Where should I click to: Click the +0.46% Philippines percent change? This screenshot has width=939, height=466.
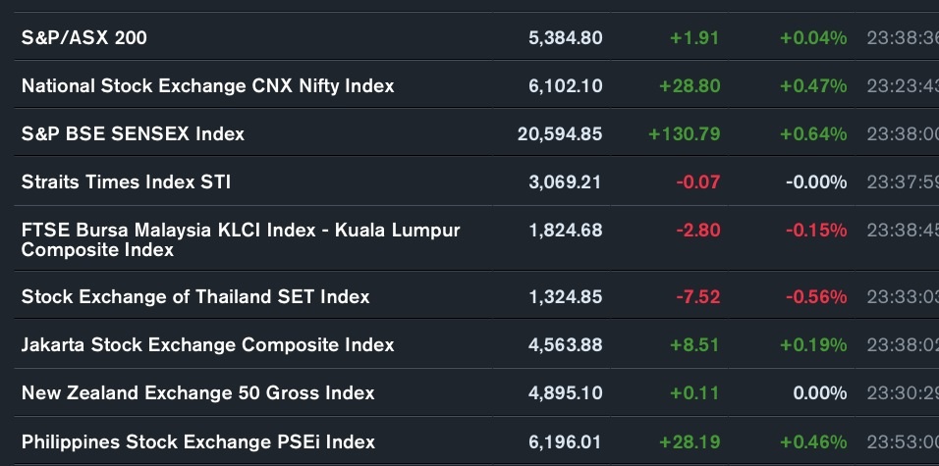point(813,442)
